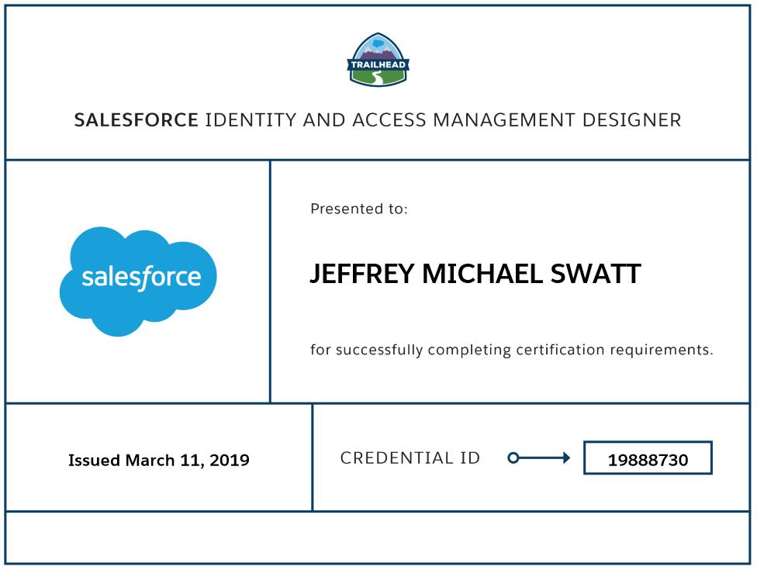Select the name 'JEFFREY MICHAEL SWATT'
Screen dimensions: 757x570
(x=475, y=274)
